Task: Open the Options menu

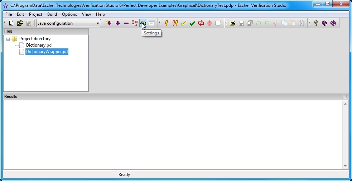Action: coord(69,14)
